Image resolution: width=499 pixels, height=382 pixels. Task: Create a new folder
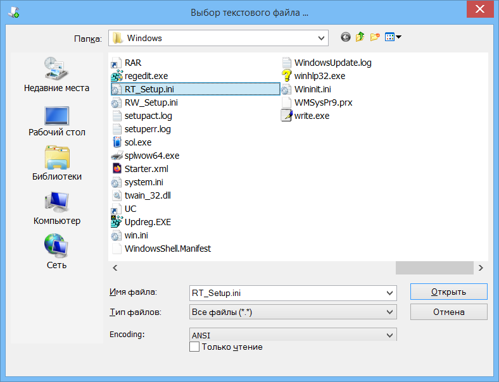tap(375, 37)
